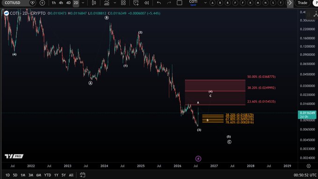The width and height of the screenshot is (318, 179).
Task: Select the 38.20% (0.0249992) Fibonacci label
Action: pyautogui.click(x=261, y=88)
